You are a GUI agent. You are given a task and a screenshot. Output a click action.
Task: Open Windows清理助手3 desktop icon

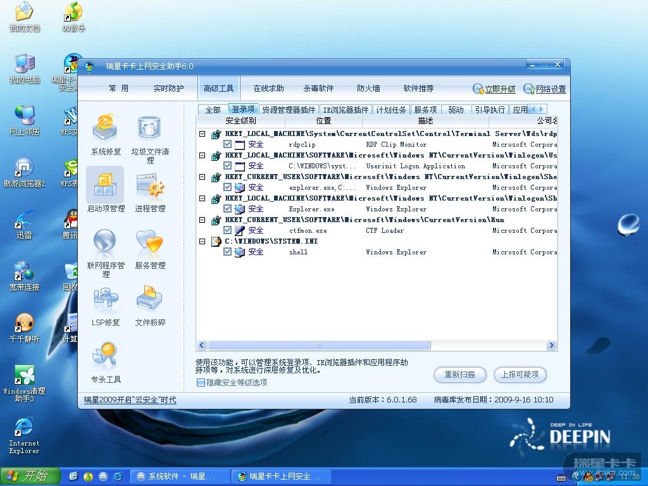pos(25,383)
